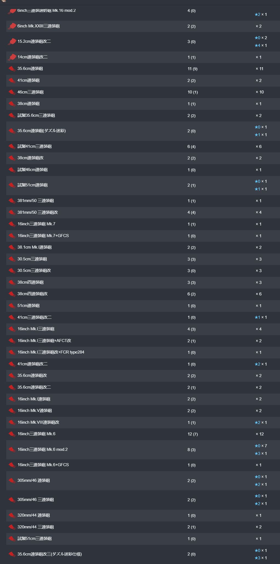
Task: Click the 305mm/46 三連装砲 gun icon
Action: [x=12, y=500]
